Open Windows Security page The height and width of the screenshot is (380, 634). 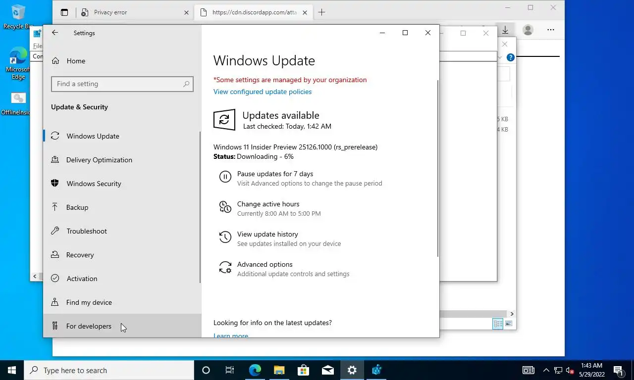122,184
